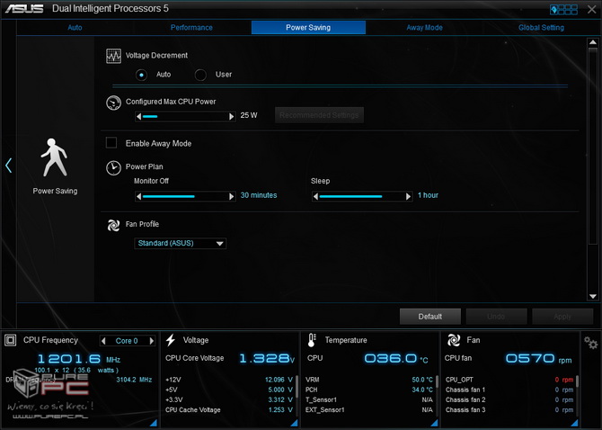Click the CPU Frequency chip icon
The image size is (602, 430).
click(11, 340)
